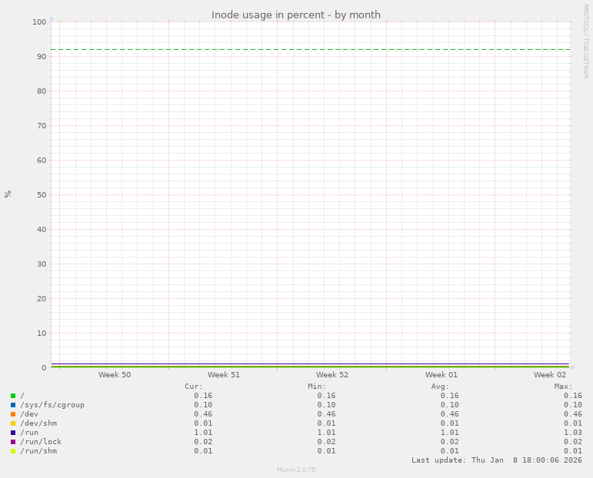The width and height of the screenshot is (593, 478).
Task: Click the RRDTOOL / TOBI OETIKER vertical text
Action: click(585, 41)
